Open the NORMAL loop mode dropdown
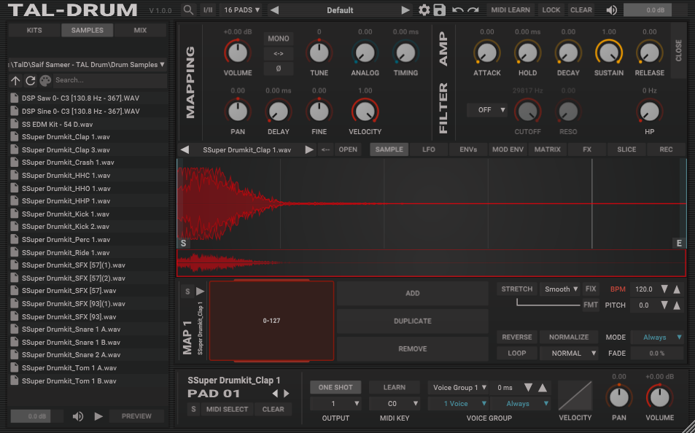695x433 pixels. tap(570, 354)
